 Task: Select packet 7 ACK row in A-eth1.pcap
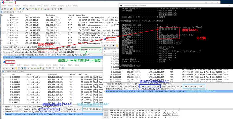(52, 92)
